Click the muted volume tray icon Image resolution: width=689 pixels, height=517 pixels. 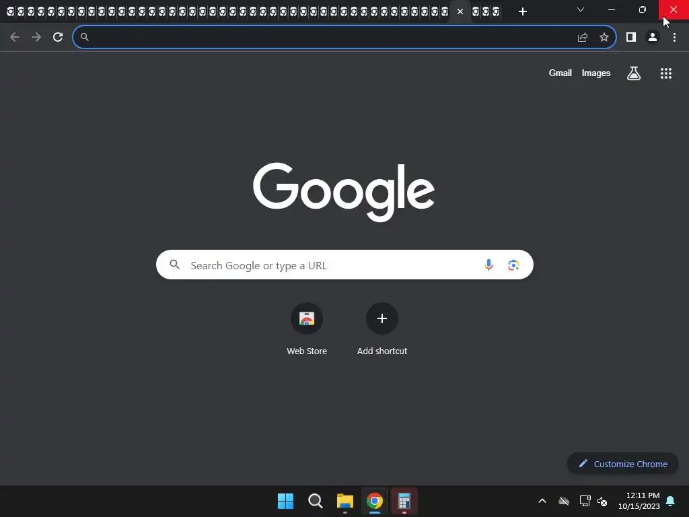[602, 501]
